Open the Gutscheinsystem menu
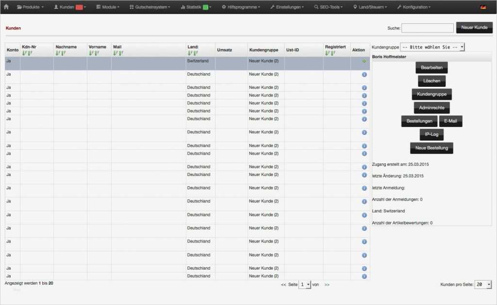 pos(150,7)
